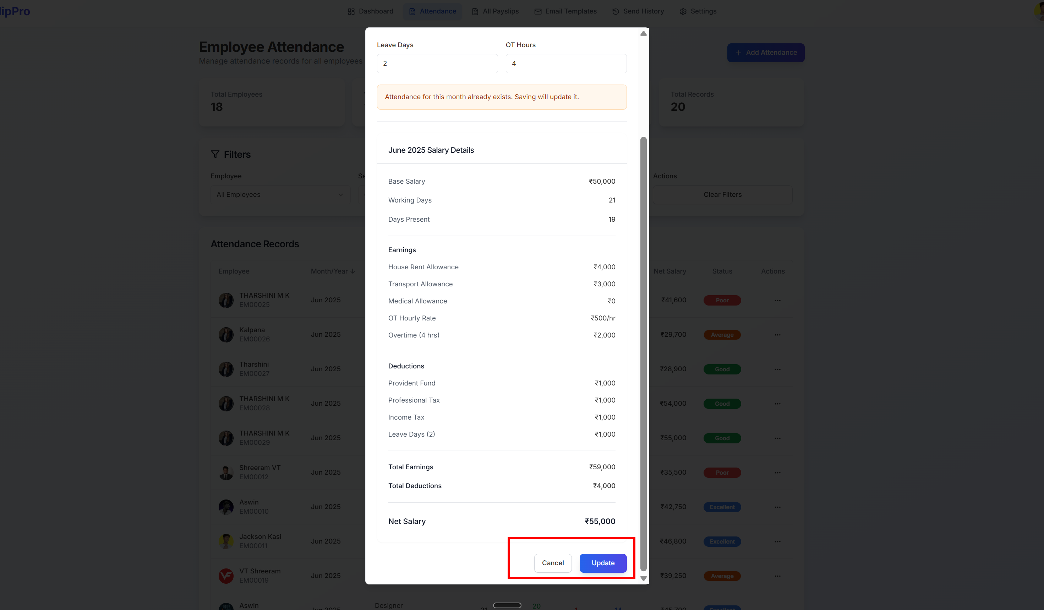Click the Update button in the dialog
The height and width of the screenshot is (610, 1044).
coord(602,563)
